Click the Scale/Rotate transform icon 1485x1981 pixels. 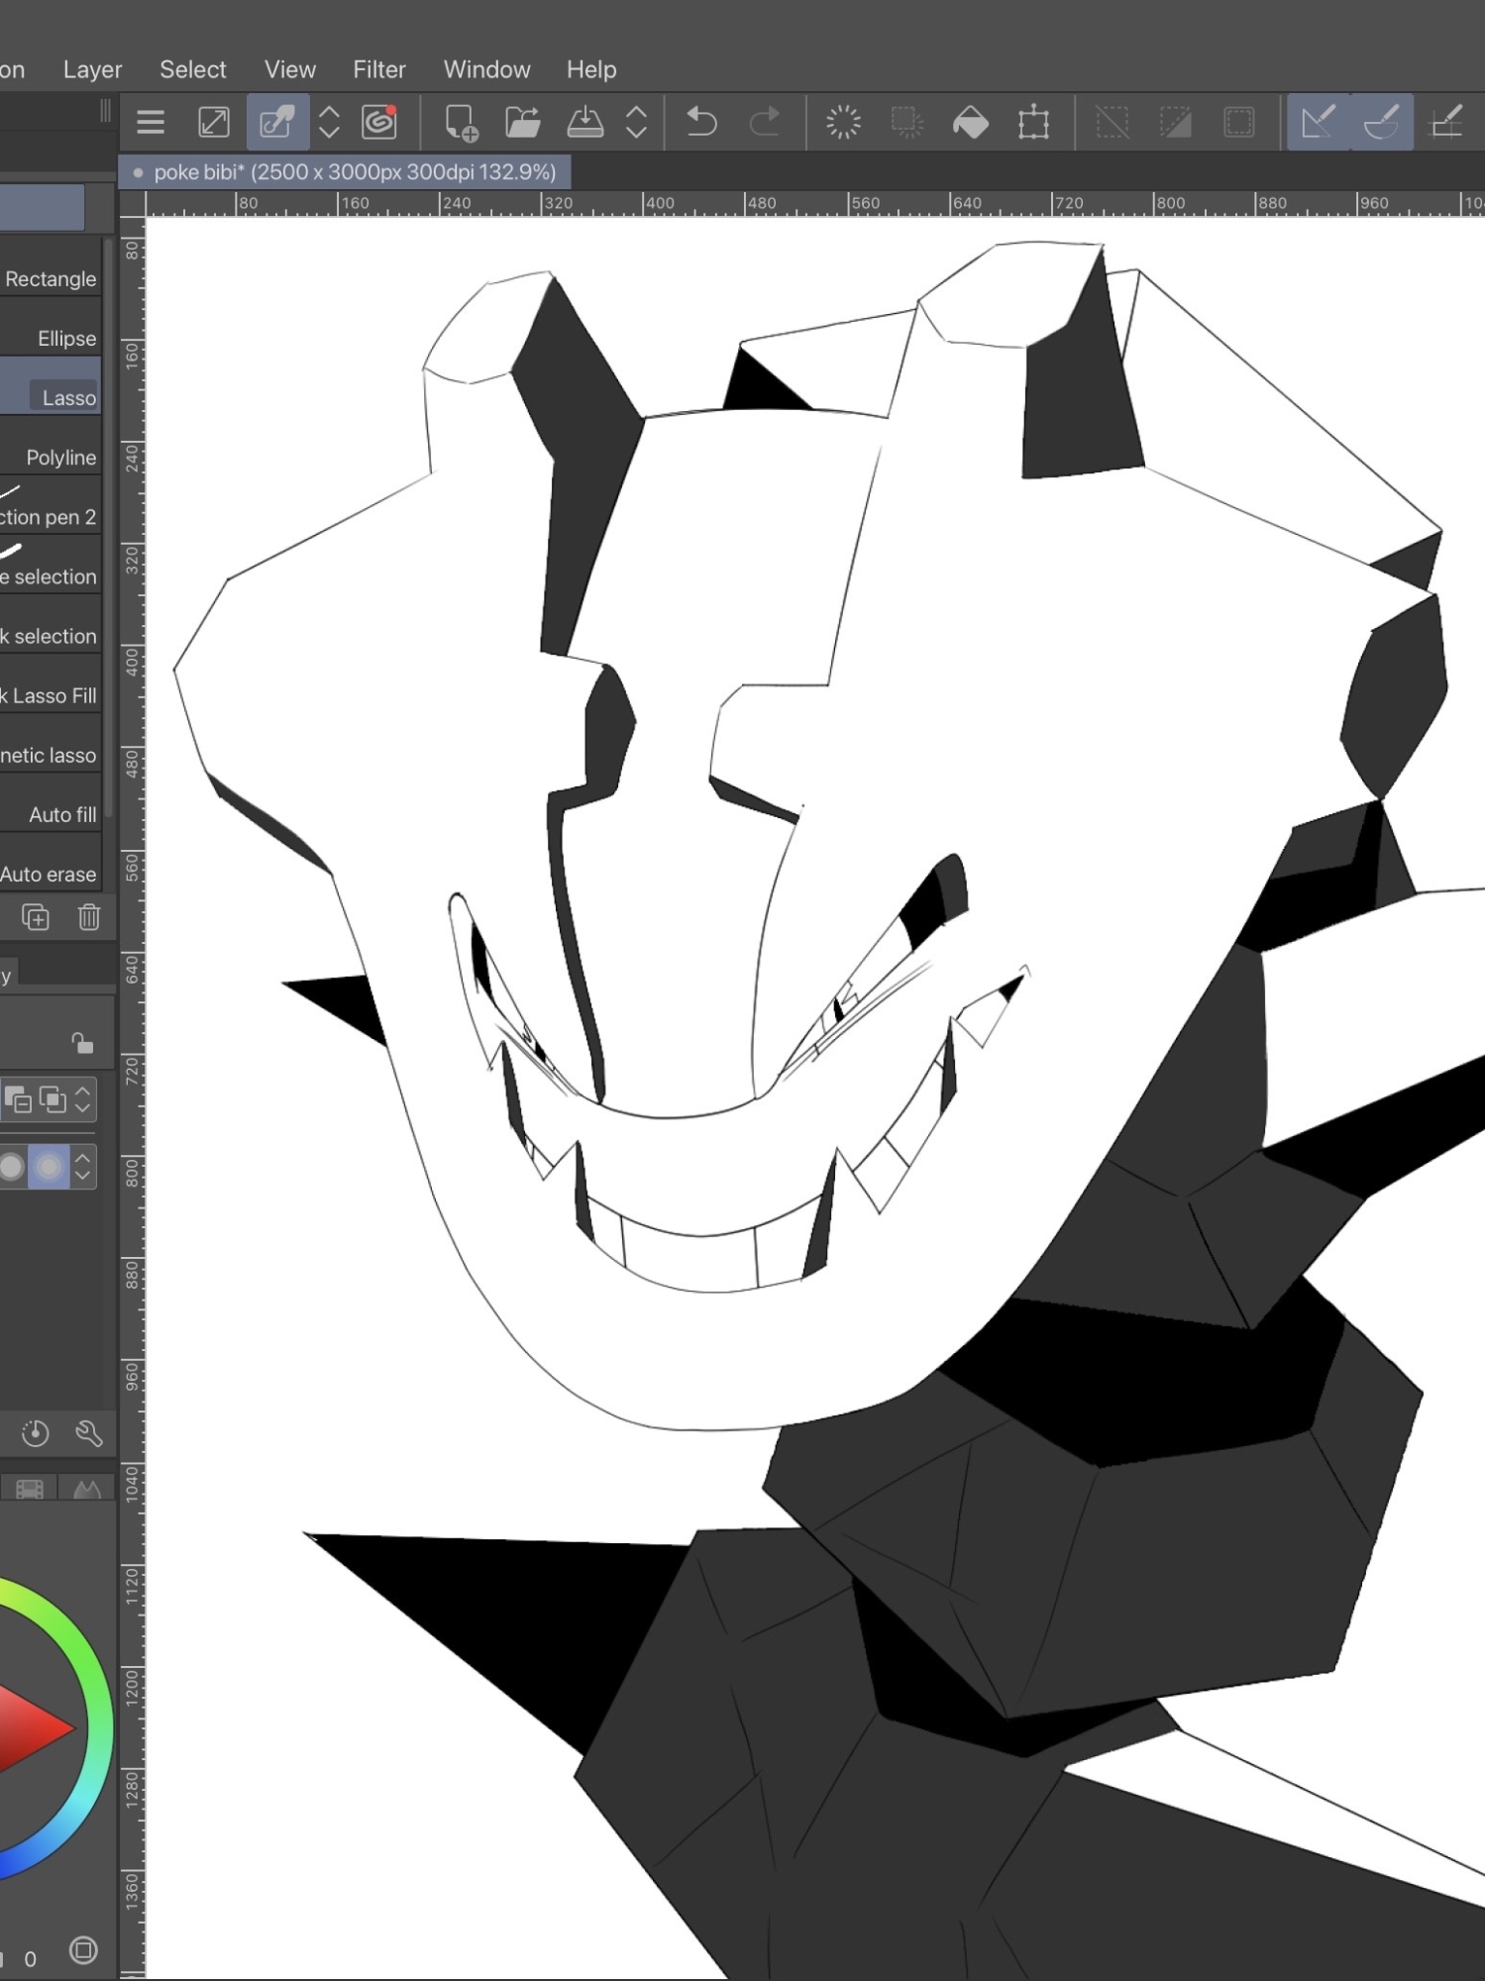click(x=1033, y=123)
